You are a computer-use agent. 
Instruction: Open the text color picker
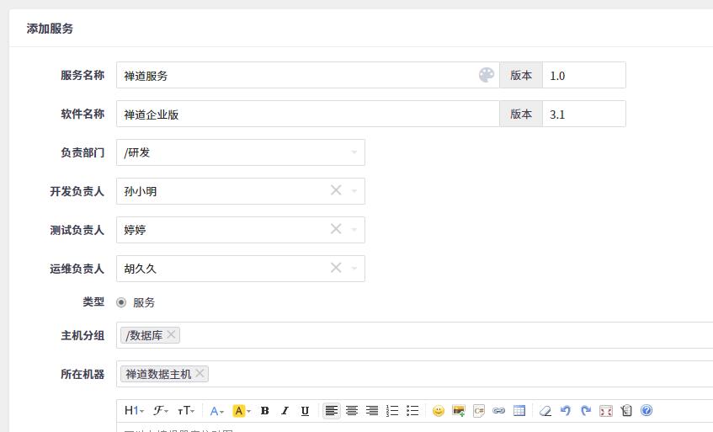[216, 411]
